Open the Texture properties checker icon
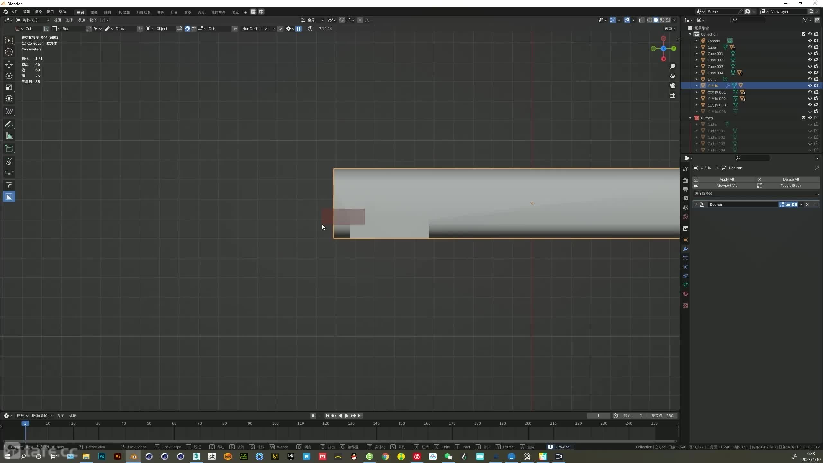 tap(685, 305)
